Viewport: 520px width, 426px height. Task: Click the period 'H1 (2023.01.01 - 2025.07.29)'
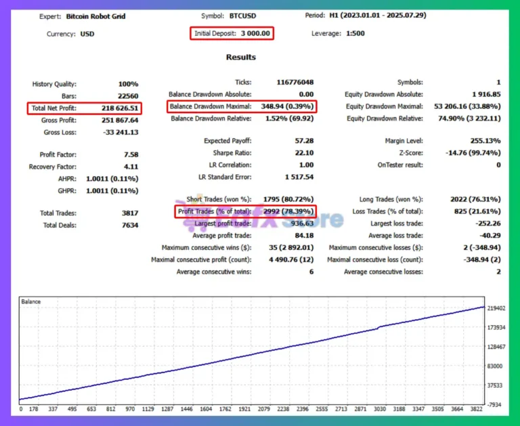click(x=378, y=16)
